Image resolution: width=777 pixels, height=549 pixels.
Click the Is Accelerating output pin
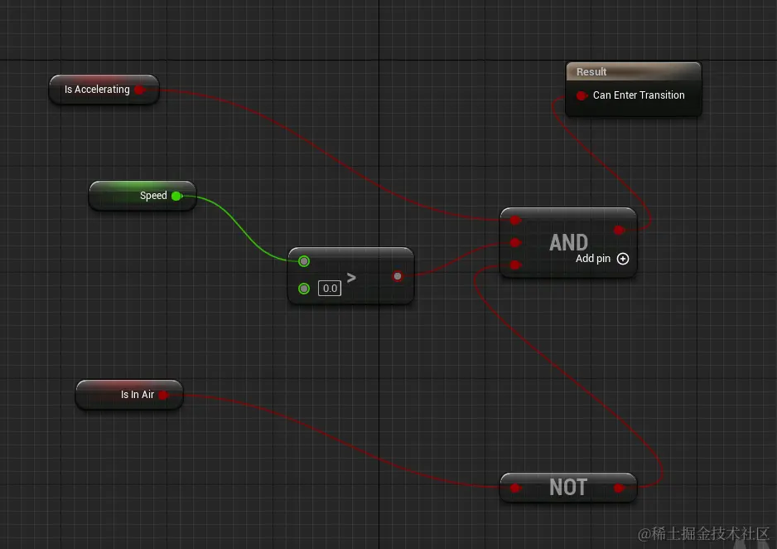140,90
